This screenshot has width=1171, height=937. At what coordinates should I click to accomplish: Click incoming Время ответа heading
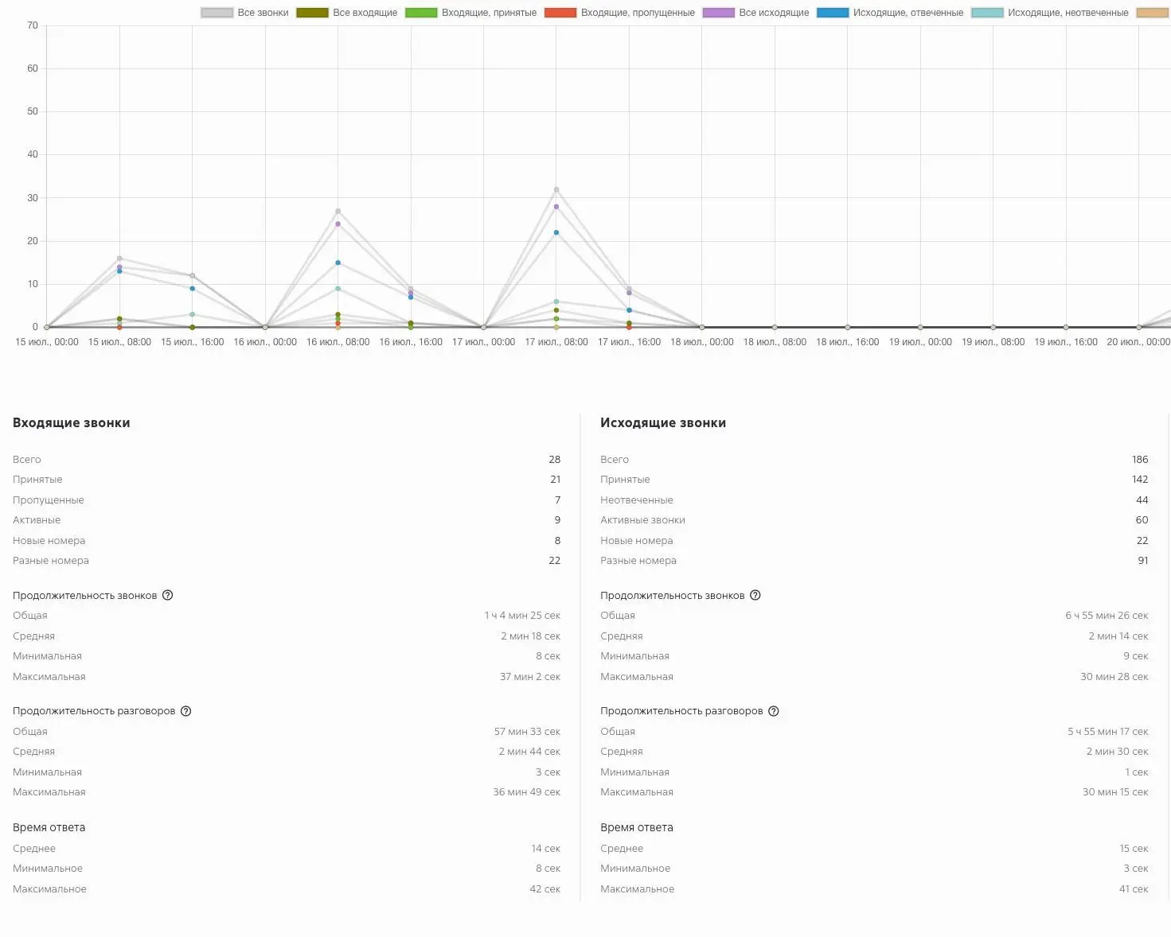49,827
